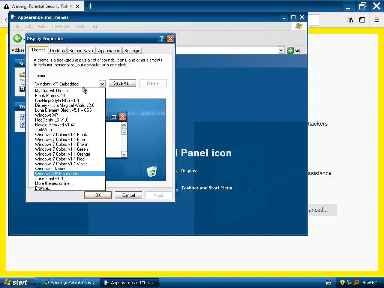Open Taskbar and Start Menu link

pyautogui.click(x=207, y=188)
